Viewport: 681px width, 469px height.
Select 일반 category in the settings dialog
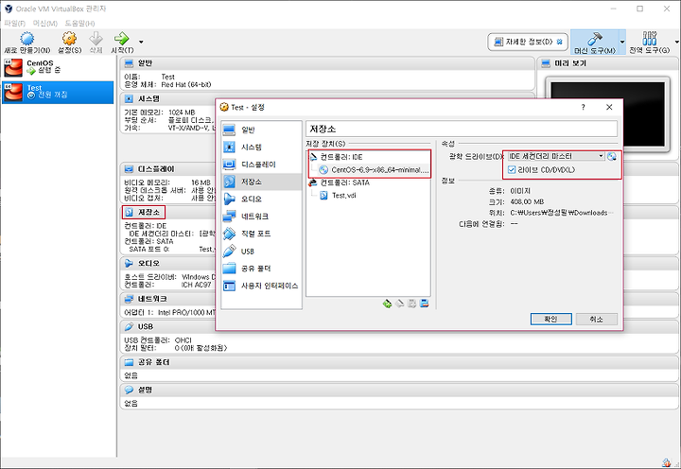pos(261,130)
